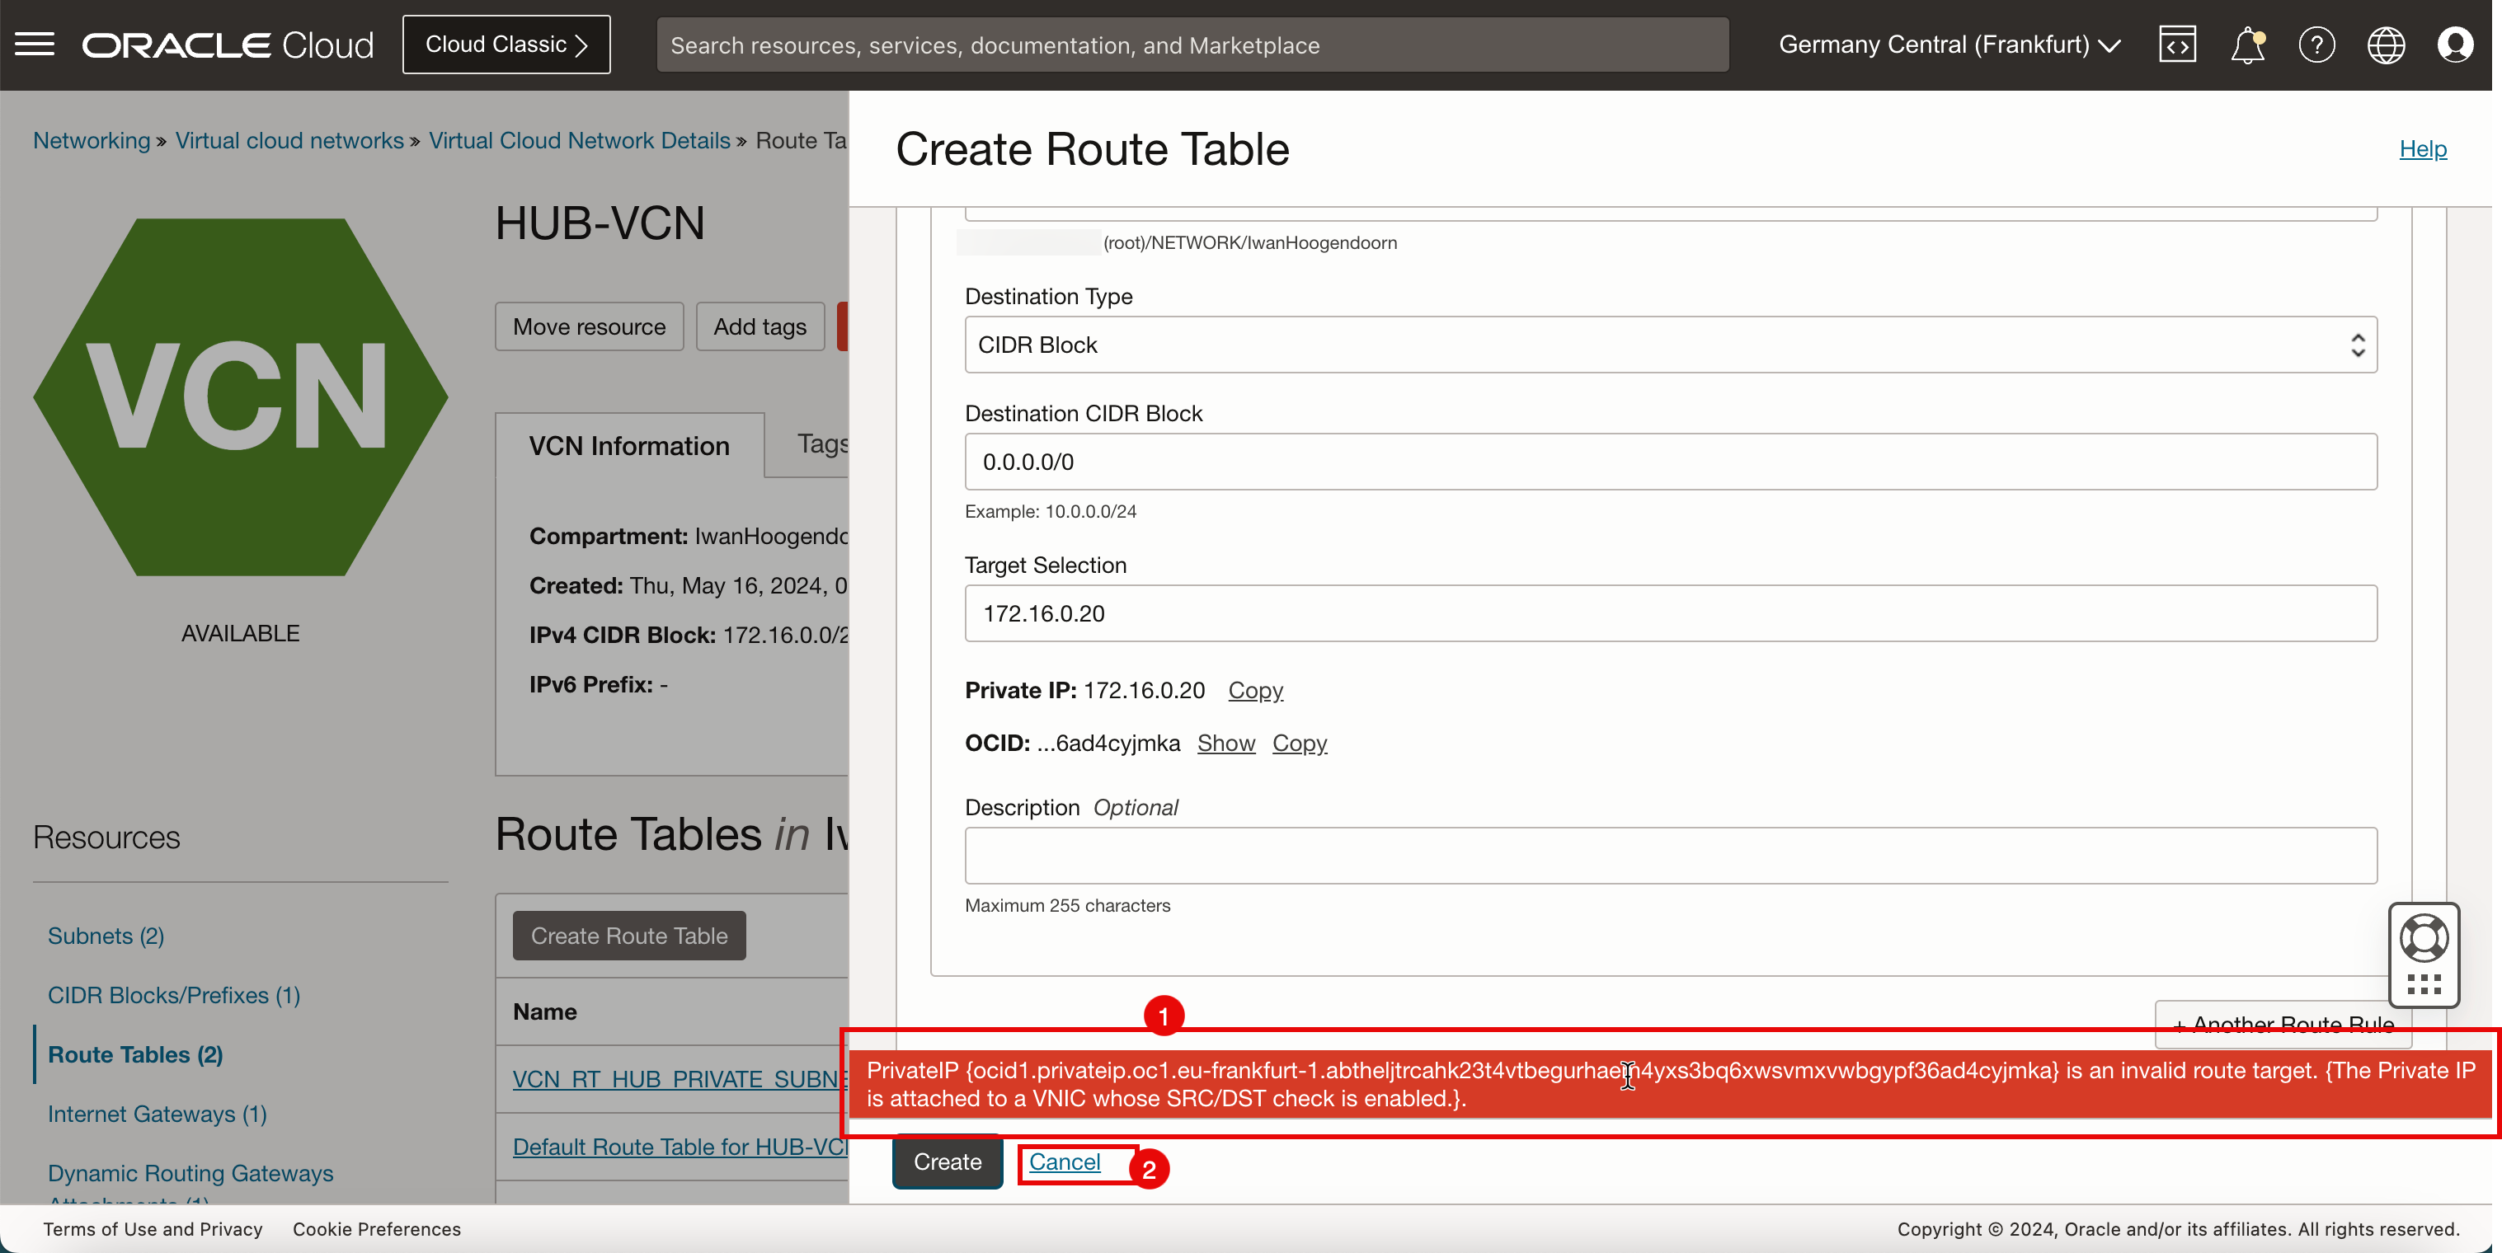Click the Cancel link

pos(1065,1161)
